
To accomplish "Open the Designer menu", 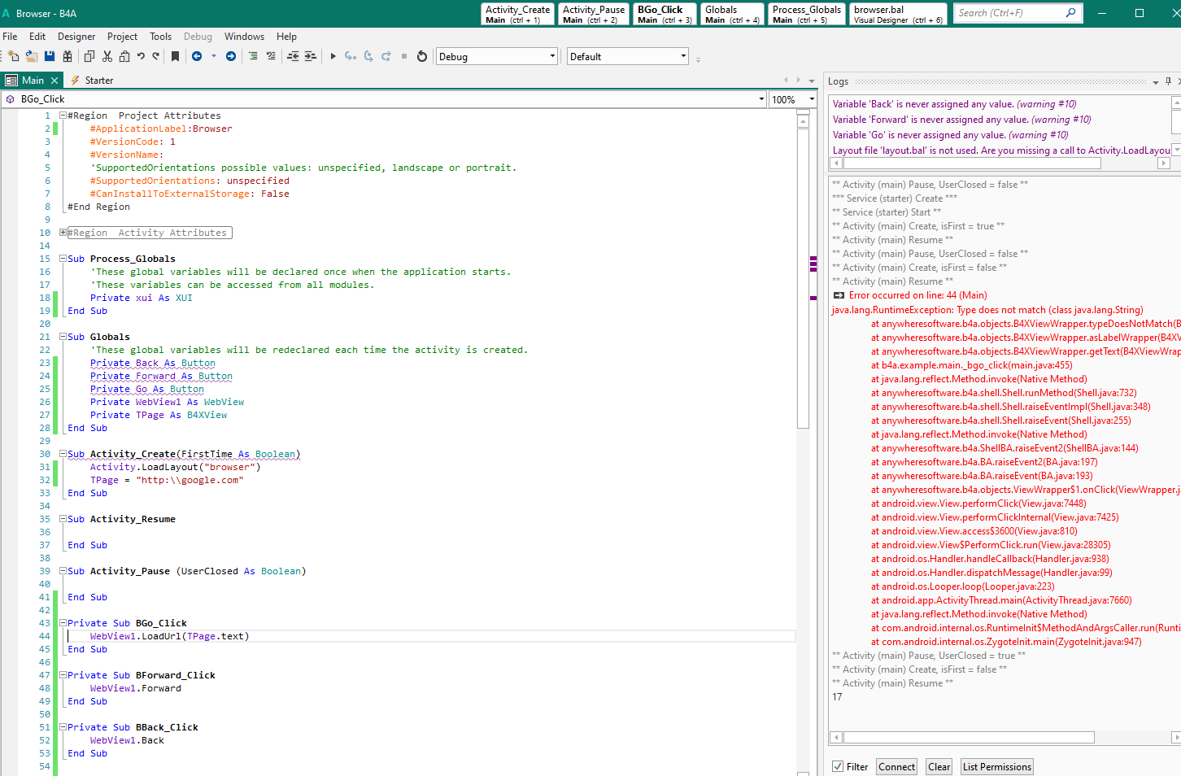I will click(76, 37).
